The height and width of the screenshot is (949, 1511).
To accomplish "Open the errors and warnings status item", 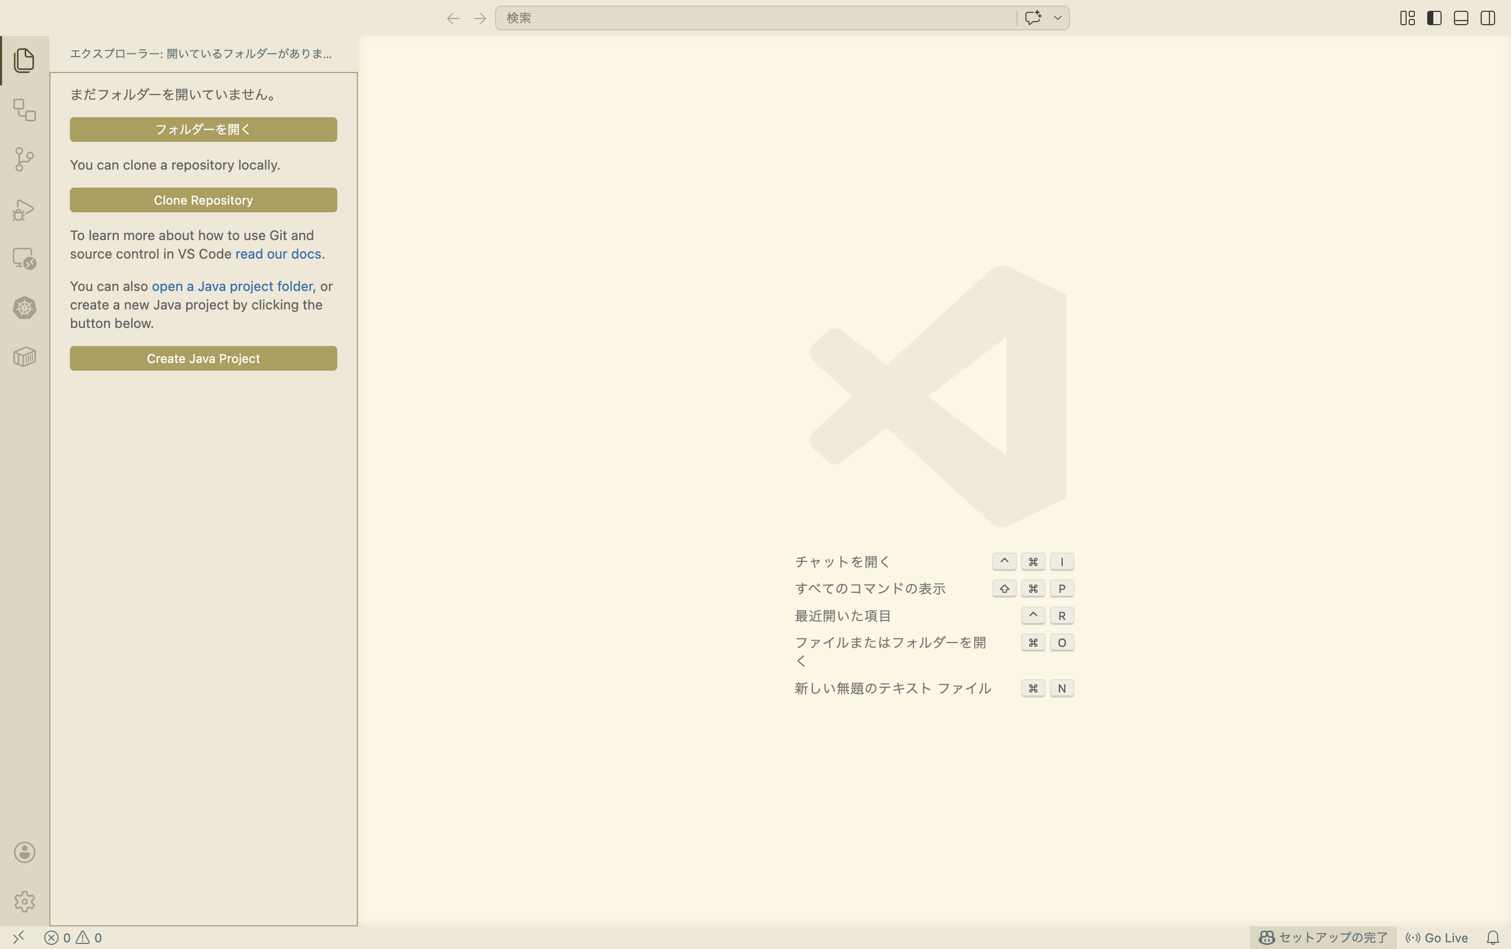I will [73, 937].
